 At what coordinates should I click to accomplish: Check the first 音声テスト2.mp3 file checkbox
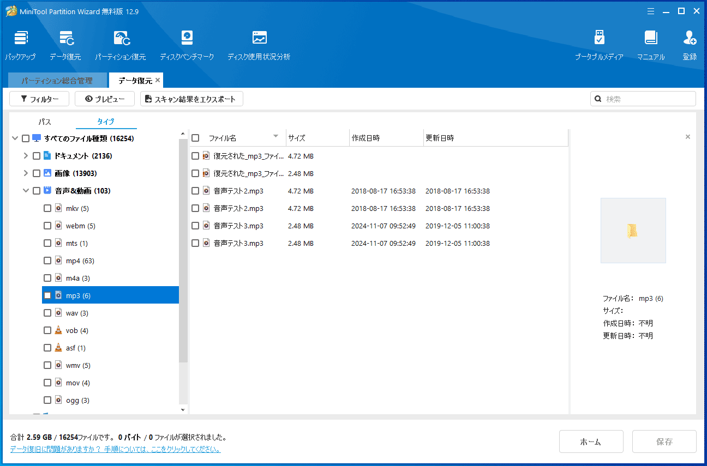click(195, 191)
